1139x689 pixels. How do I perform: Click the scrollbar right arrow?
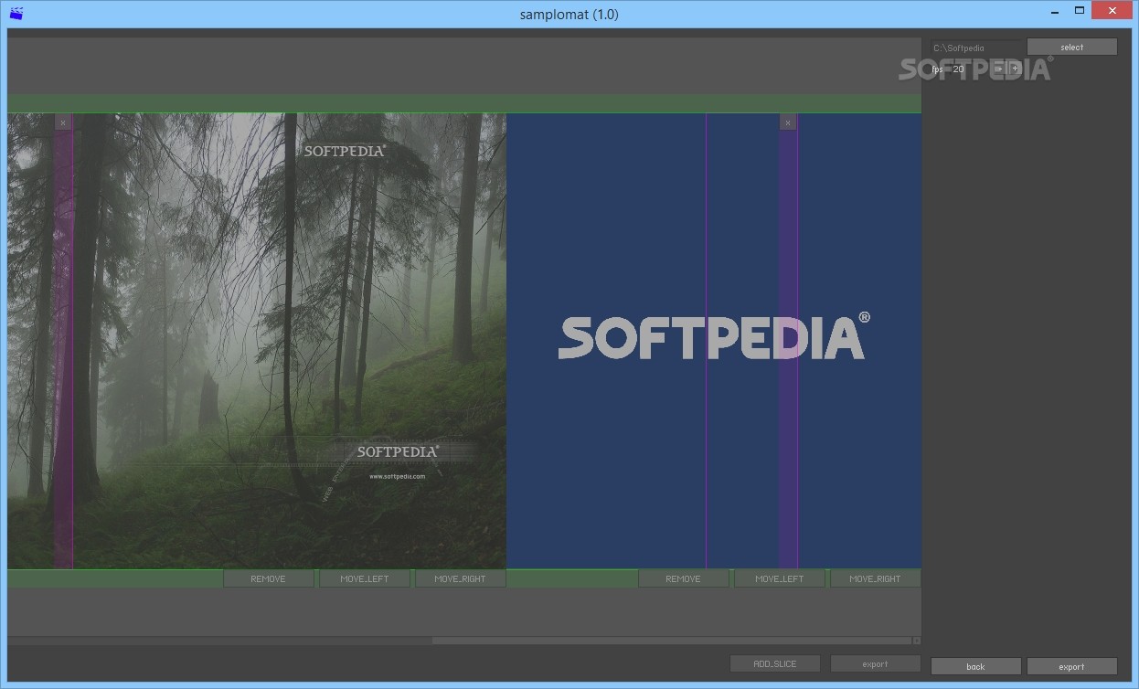point(917,641)
